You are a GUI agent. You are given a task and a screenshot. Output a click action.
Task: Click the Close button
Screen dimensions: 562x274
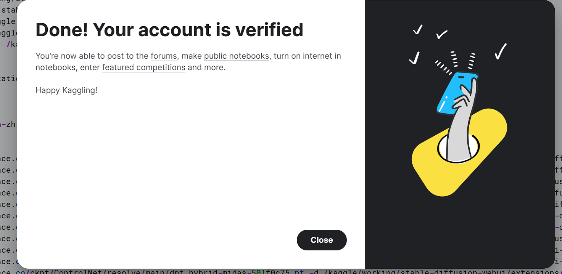322,240
